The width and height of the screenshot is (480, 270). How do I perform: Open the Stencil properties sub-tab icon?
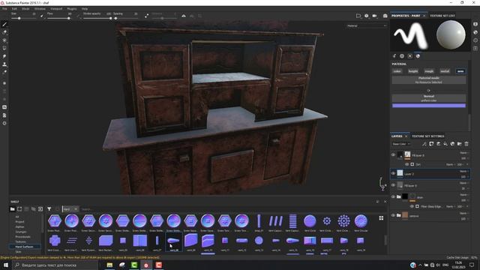410,56
